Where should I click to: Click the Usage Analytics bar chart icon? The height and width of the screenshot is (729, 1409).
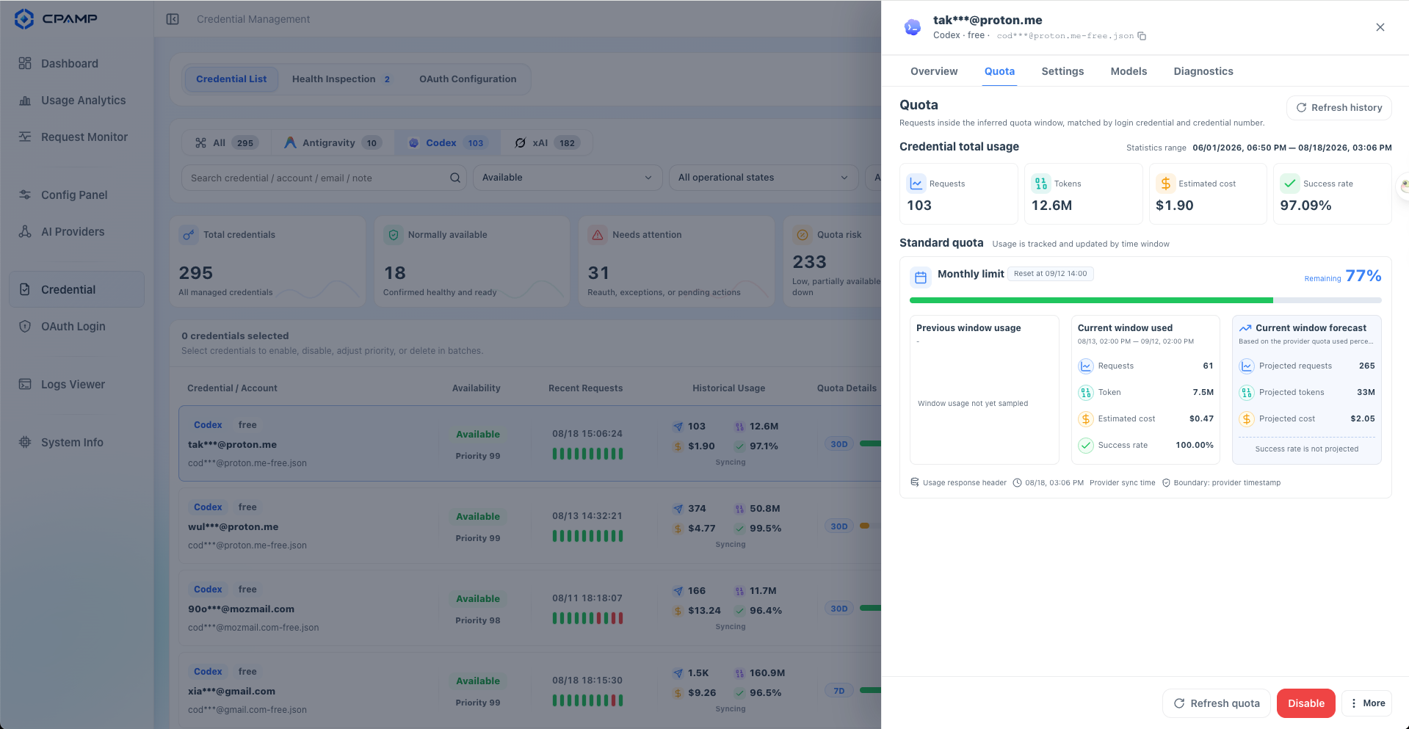pos(25,100)
